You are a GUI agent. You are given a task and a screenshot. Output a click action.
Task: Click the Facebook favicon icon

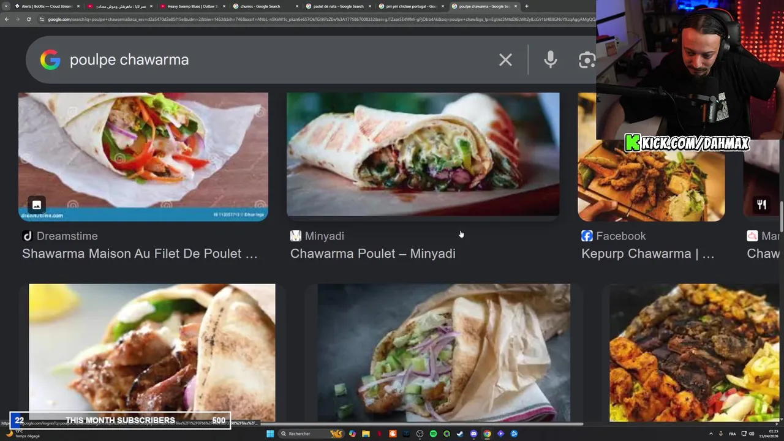(587, 236)
